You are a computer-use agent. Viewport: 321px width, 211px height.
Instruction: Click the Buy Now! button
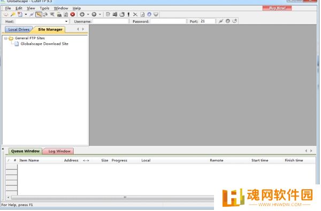point(277,8)
